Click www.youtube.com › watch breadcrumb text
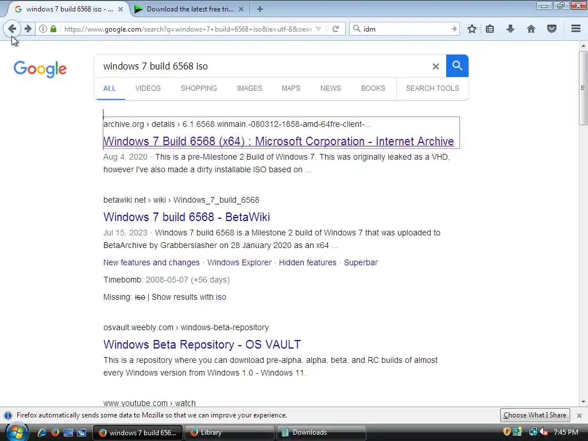Viewport: 588px width, 441px height. (149, 403)
